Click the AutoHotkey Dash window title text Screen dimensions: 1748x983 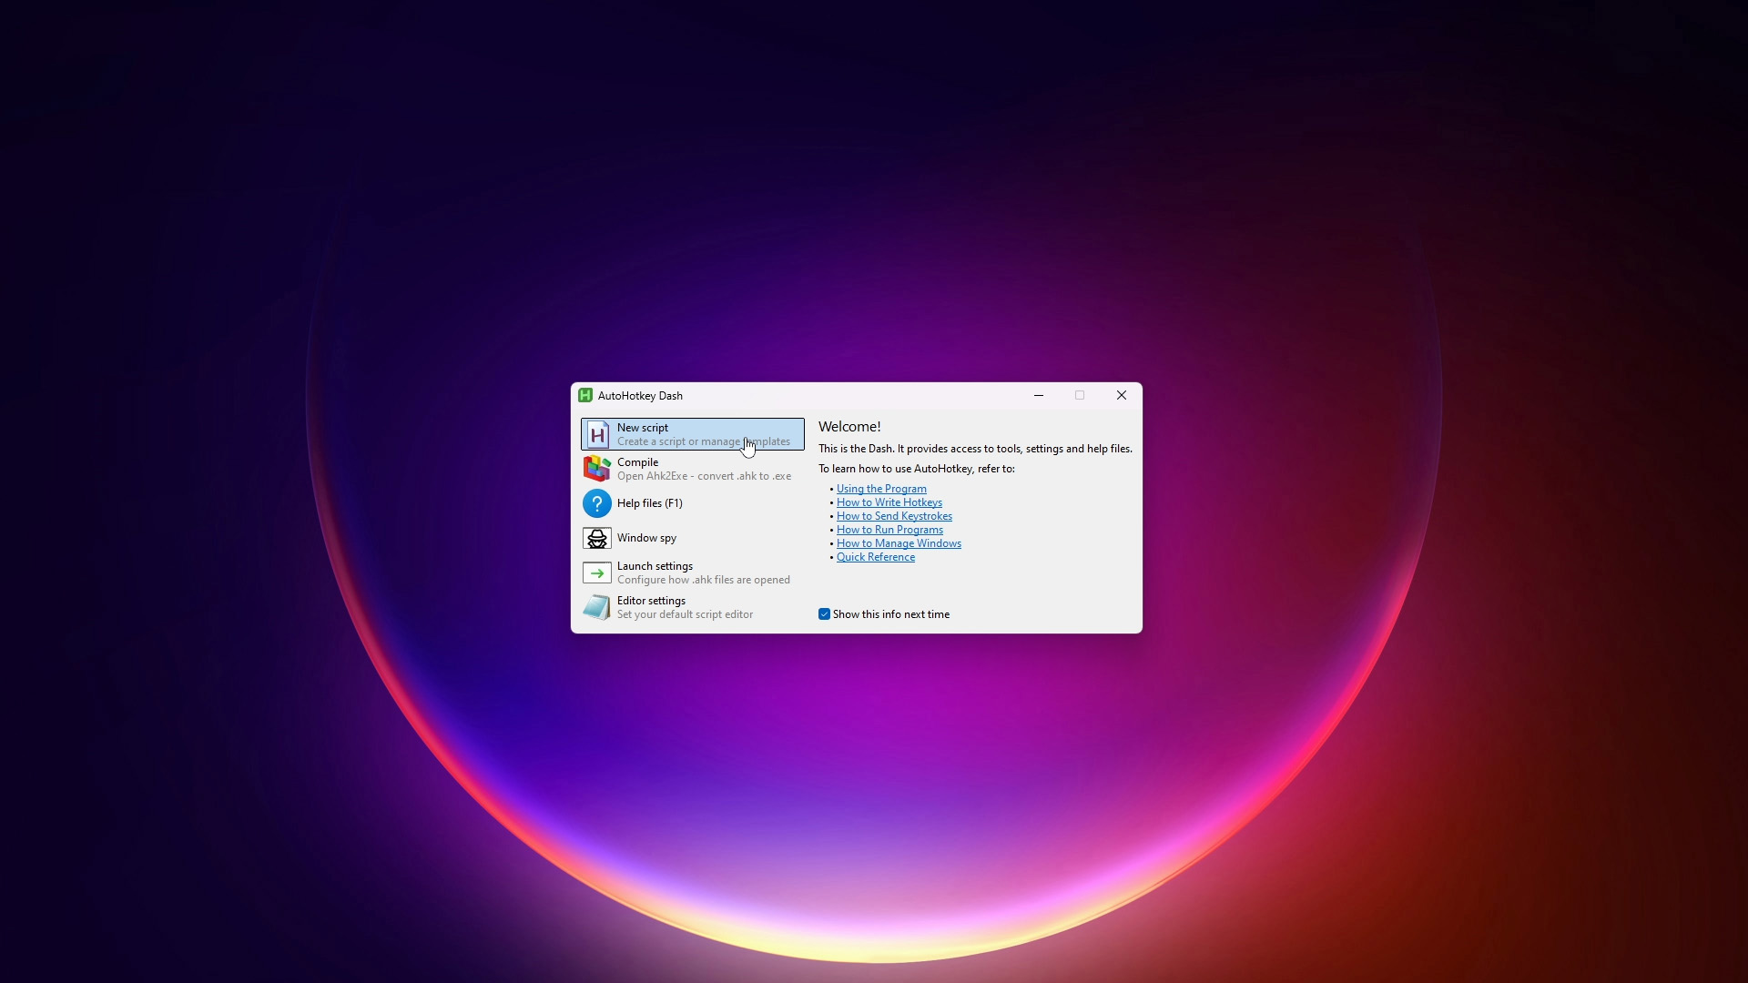(x=640, y=396)
